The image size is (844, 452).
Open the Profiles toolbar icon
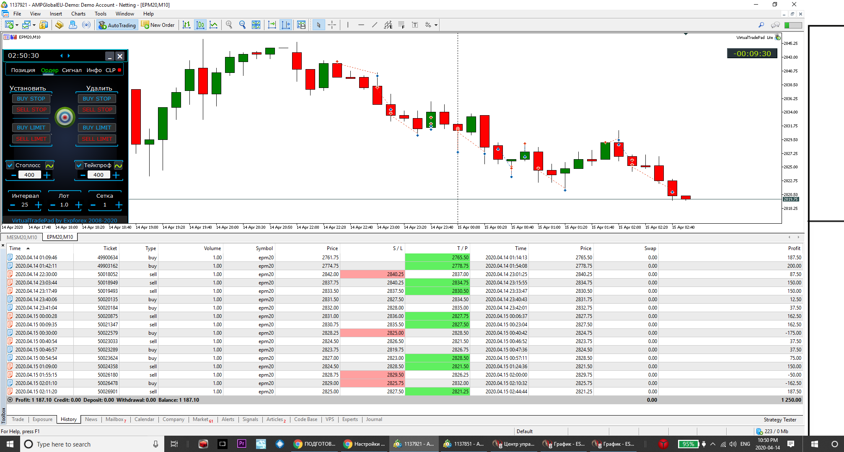click(x=26, y=25)
